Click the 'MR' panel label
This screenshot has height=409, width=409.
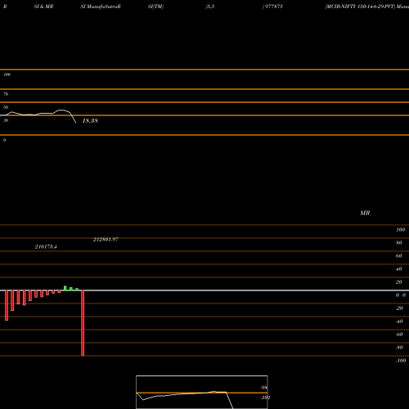point(365,213)
